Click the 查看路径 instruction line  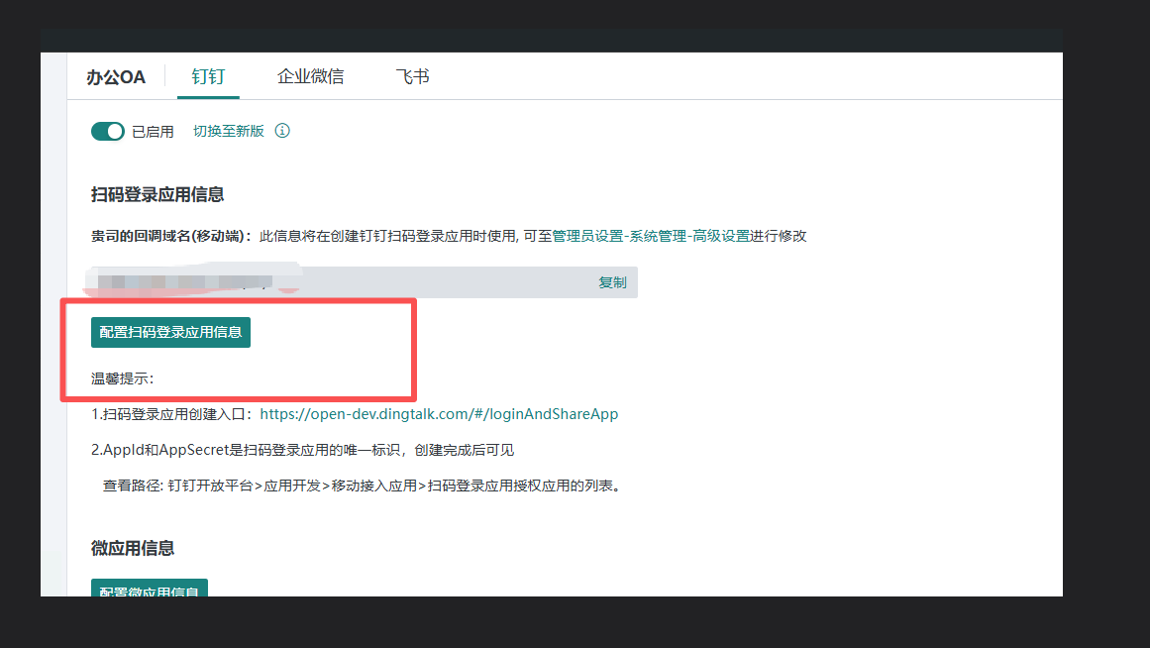364,486
